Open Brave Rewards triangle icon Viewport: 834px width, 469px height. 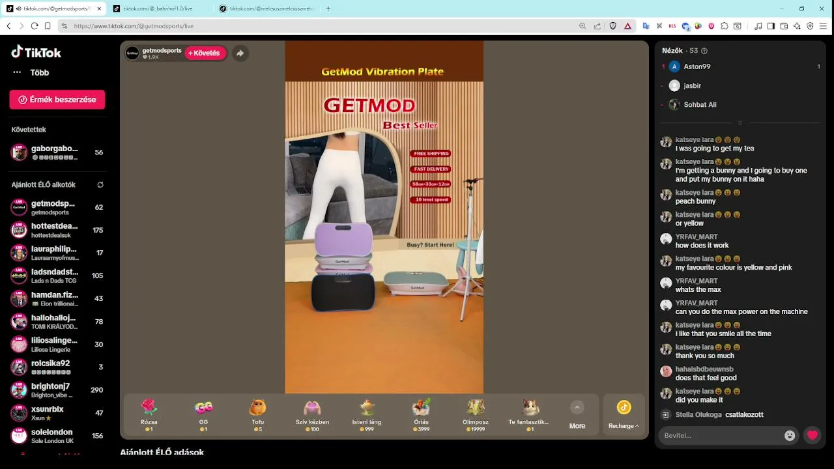[627, 26]
